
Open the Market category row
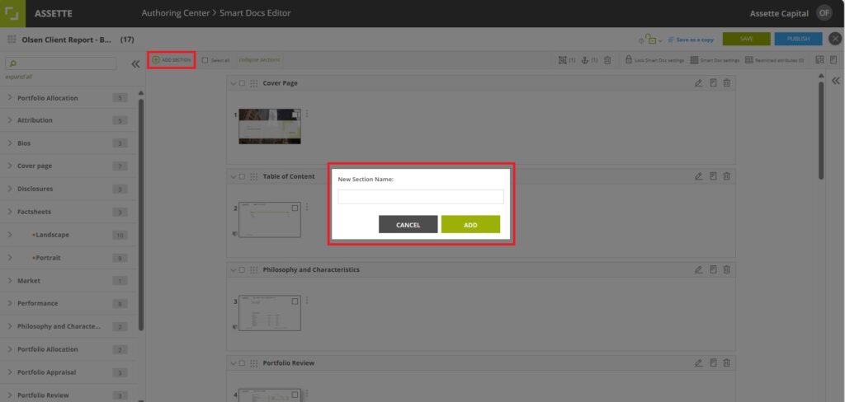click(x=69, y=281)
